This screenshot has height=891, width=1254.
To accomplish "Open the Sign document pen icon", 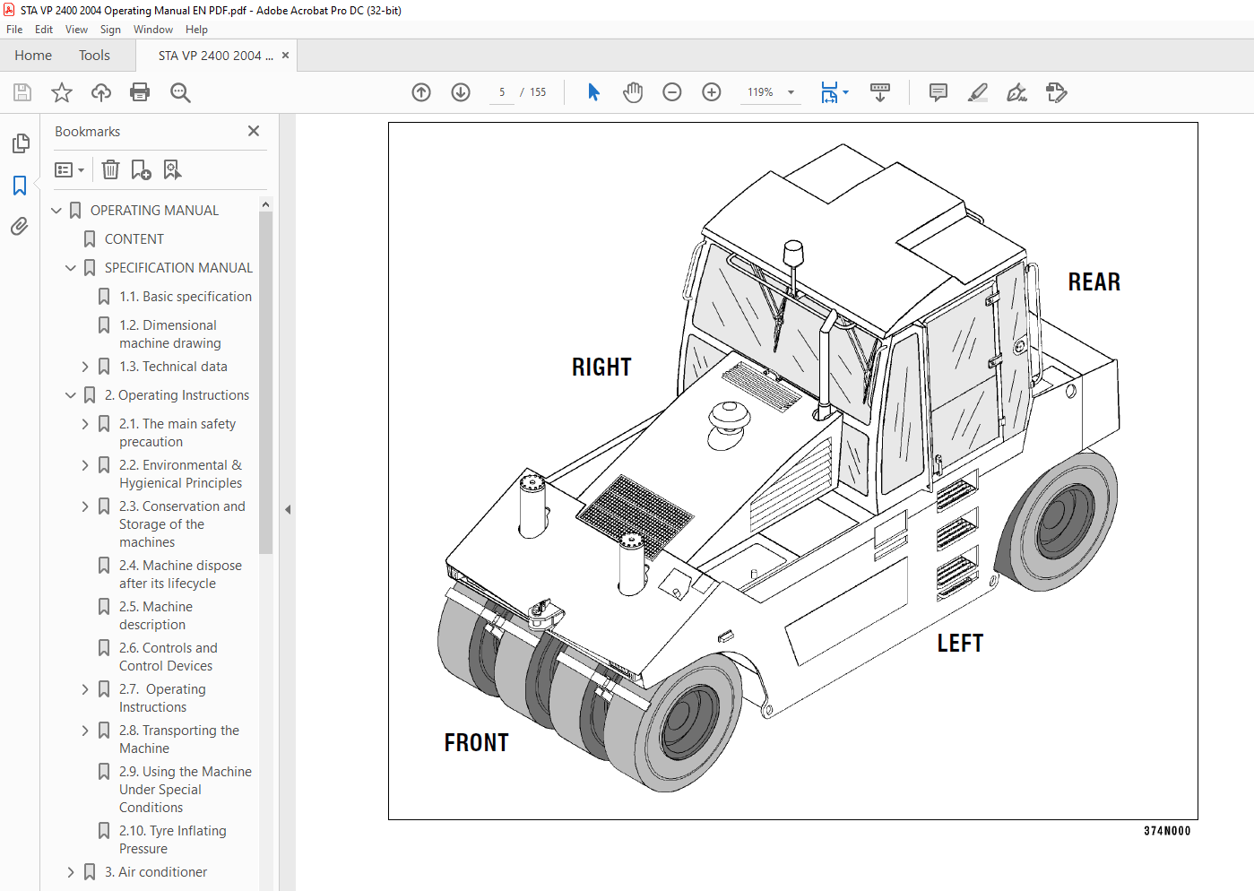I will click(x=1016, y=92).
